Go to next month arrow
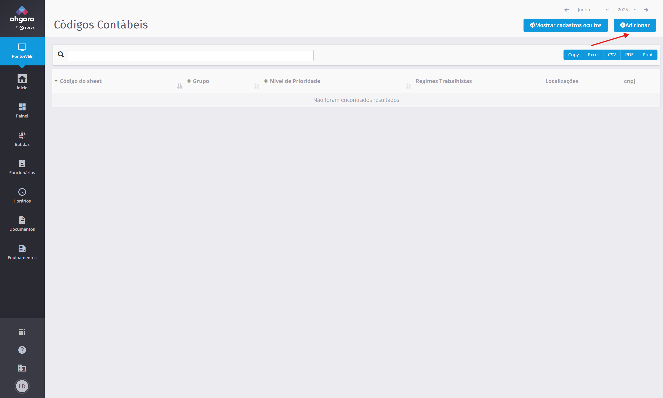The height and width of the screenshot is (398, 663). 646,10
